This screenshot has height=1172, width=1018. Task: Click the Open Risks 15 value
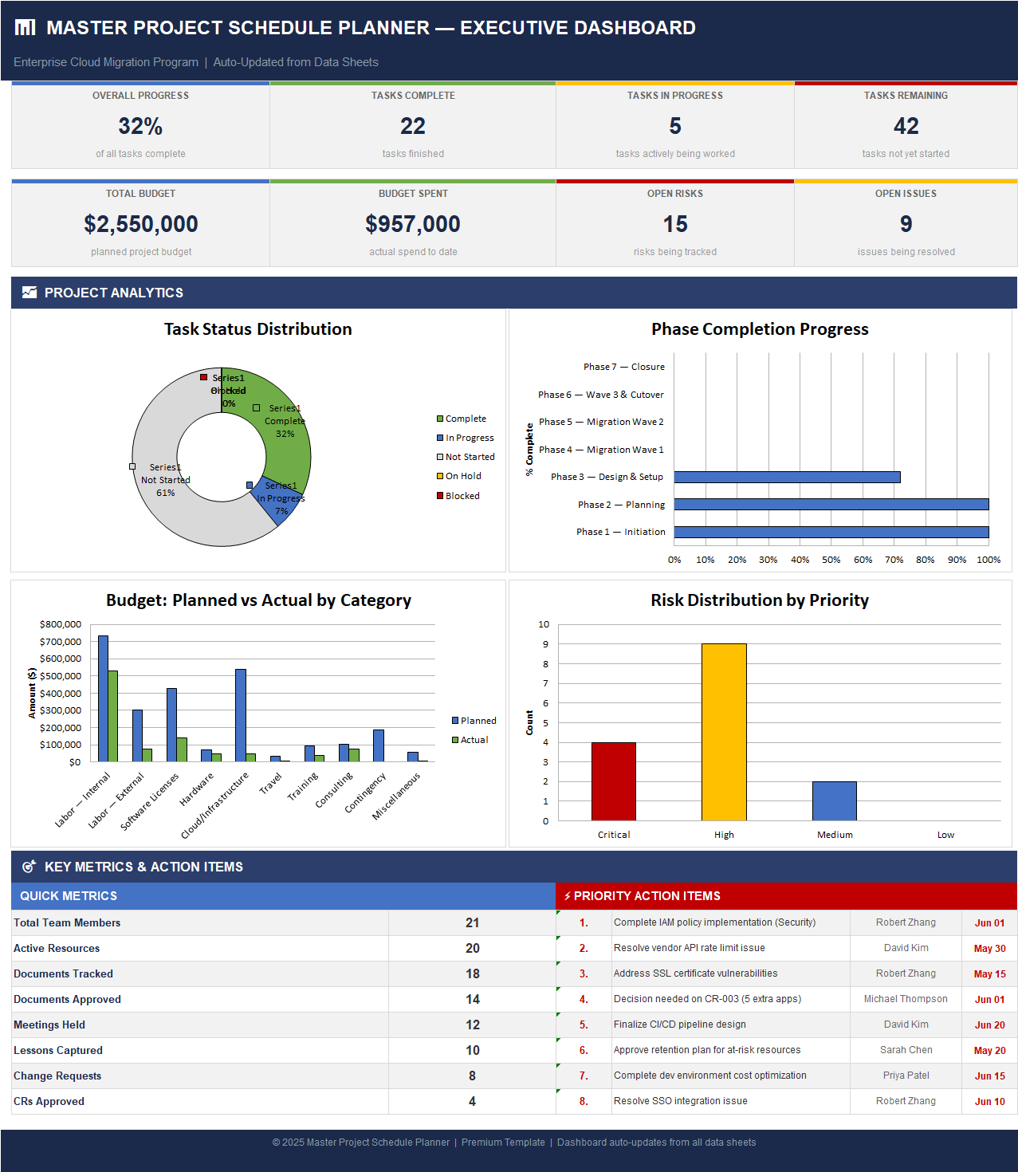[675, 224]
